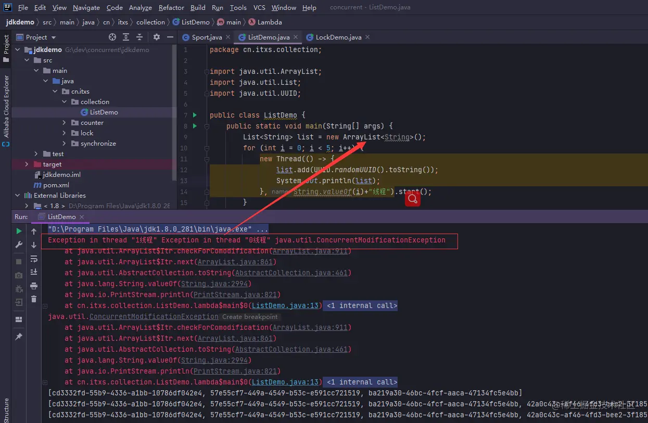Run ListDemo class from gutter line 7

pos(195,115)
